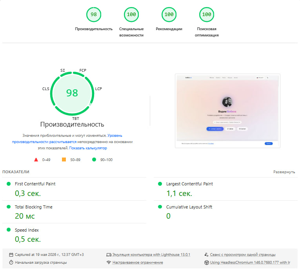
Task: Open Эмуляция компьютера with Lighthouse 13.0.1 details
Action: [151, 255]
